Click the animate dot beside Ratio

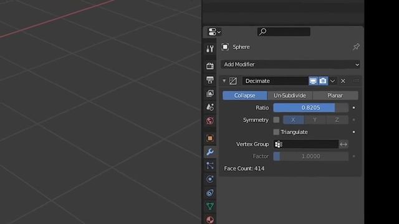click(353, 108)
